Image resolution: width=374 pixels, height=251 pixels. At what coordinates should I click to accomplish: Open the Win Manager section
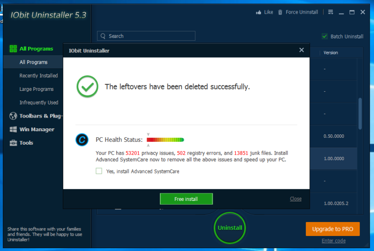point(37,129)
